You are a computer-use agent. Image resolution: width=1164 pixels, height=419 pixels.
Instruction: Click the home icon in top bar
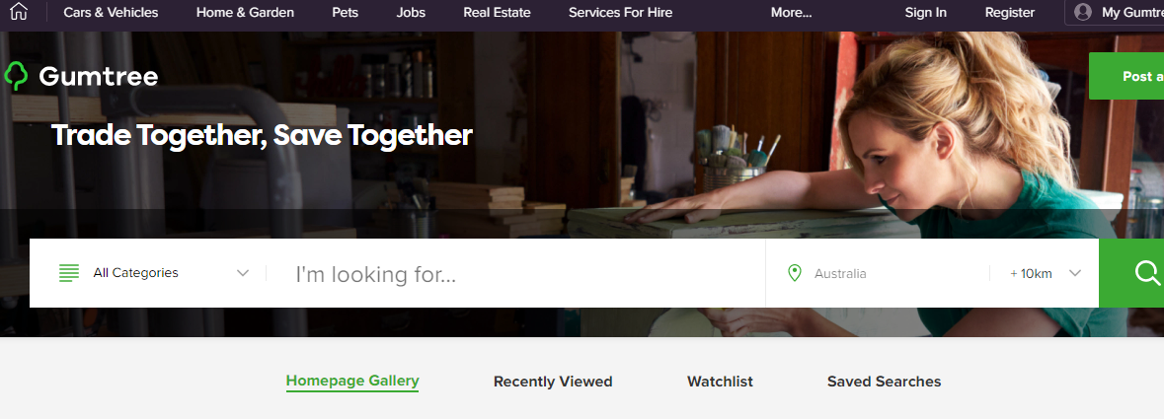pos(19,11)
